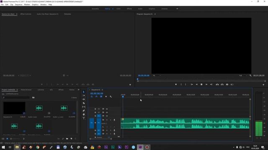Mark Out point in Program monitor
Viewport: 268px width, 150px height.
[186, 84]
